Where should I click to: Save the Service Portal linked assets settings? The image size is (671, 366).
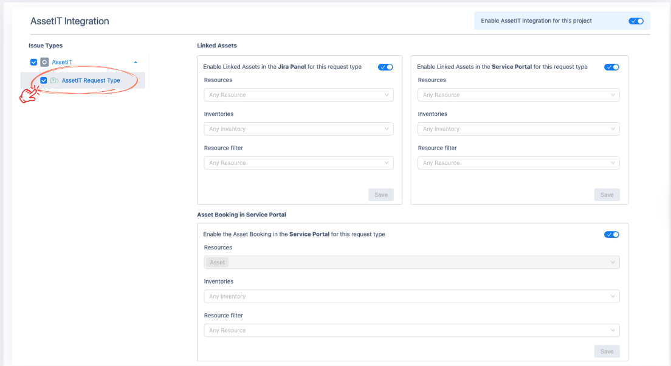[x=607, y=195]
